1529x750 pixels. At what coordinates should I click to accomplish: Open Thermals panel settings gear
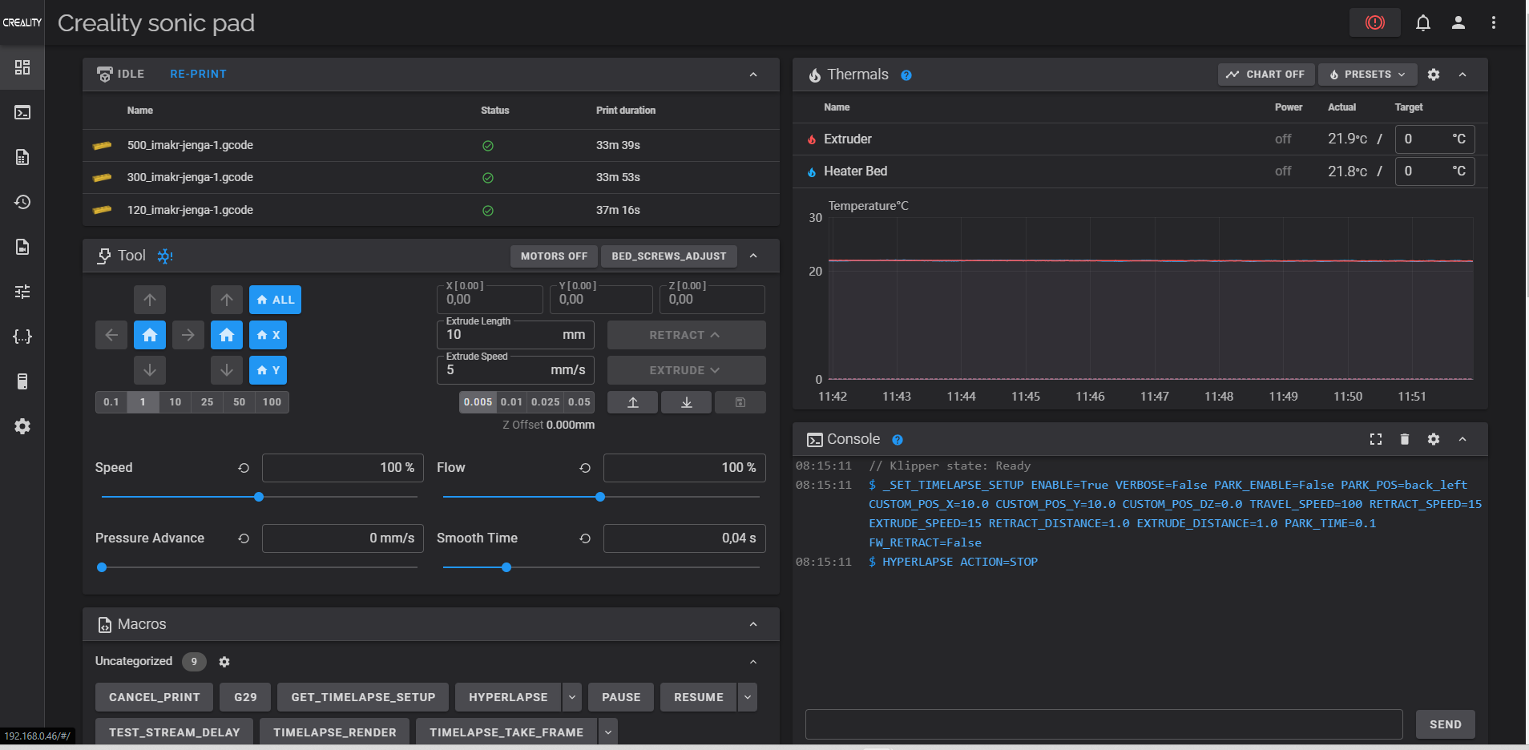coord(1433,75)
